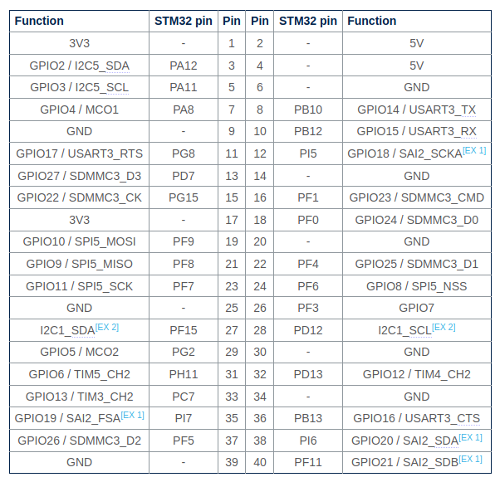
Task: Open the EX 1 footnote beside GPIO18 SAI2_SCKA
Action: pyautogui.click(x=474, y=150)
